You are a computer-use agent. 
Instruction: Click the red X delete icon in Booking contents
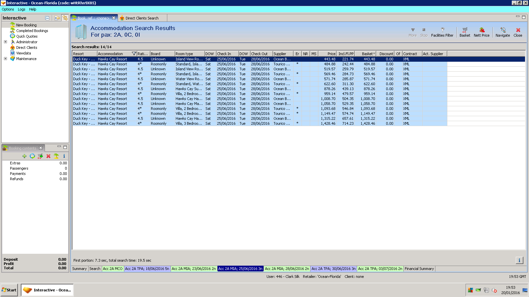[x=48, y=156]
